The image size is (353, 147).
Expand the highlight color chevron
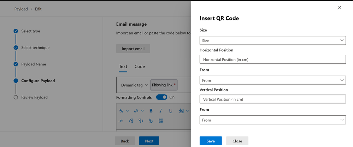click(x=187, y=111)
